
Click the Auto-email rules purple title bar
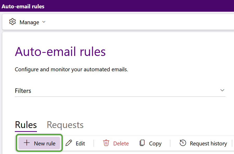[x=117, y=6]
